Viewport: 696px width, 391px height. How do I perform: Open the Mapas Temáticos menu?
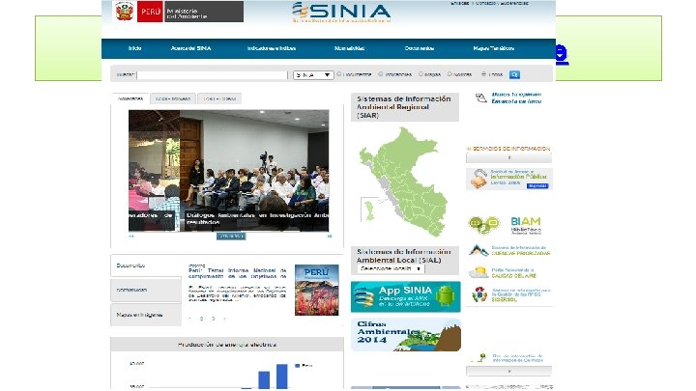coord(494,48)
